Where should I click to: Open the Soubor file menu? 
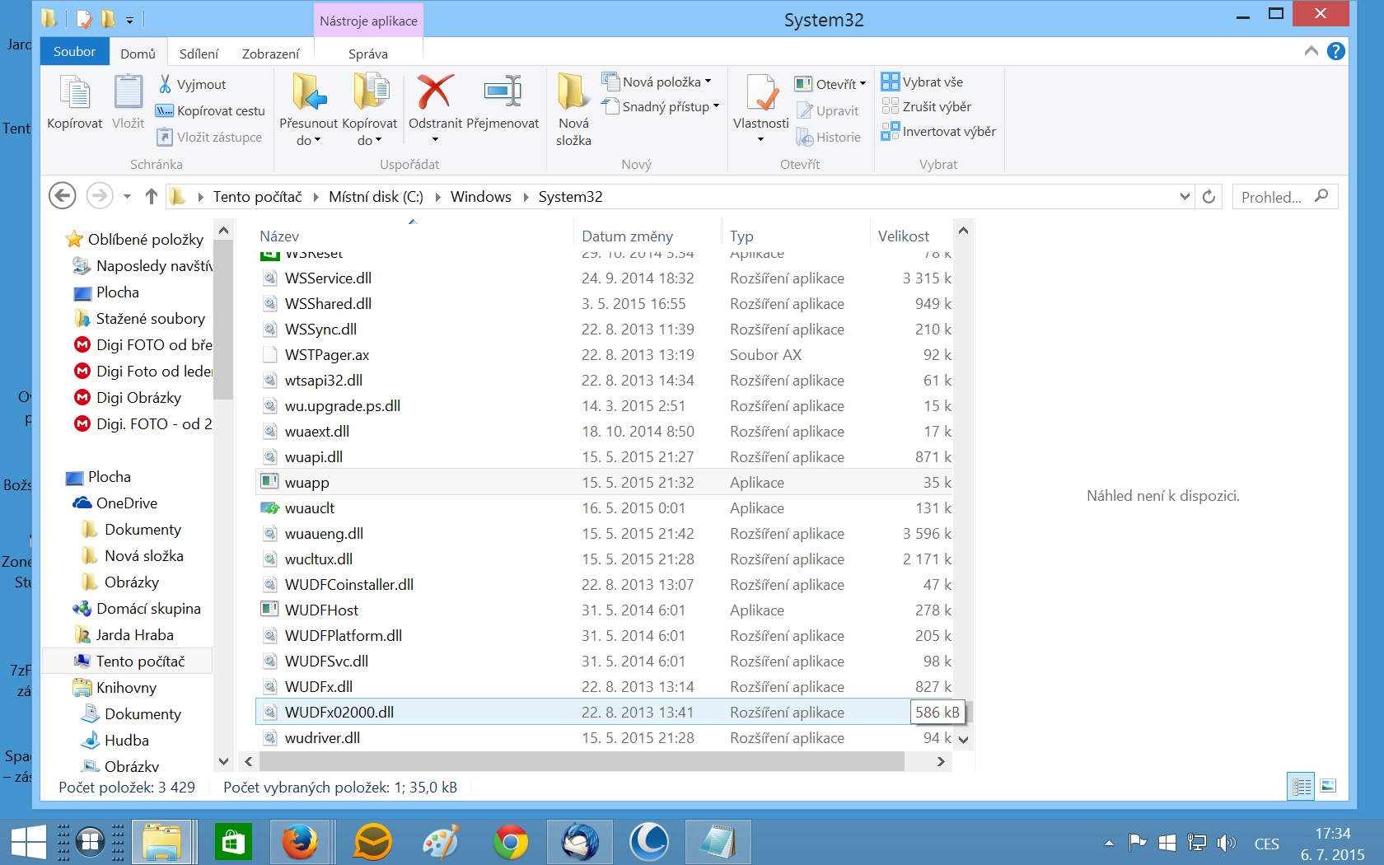[74, 51]
